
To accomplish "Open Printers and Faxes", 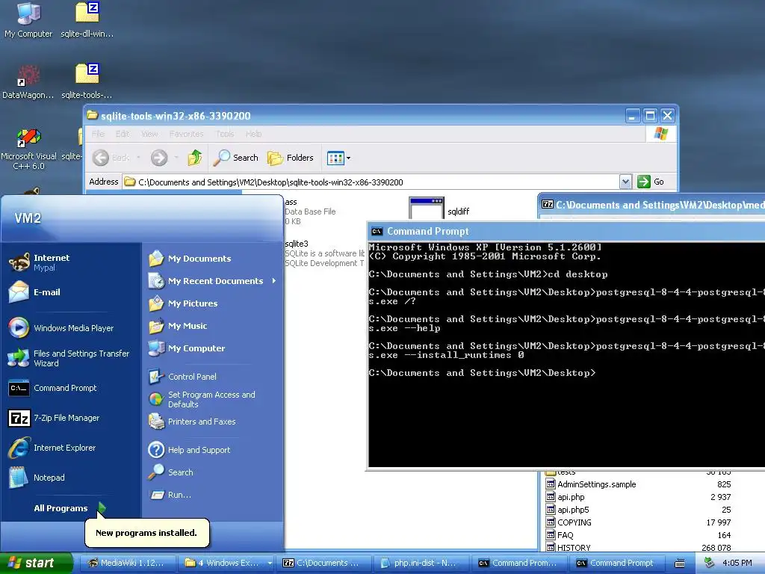I will pyautogui.click(x=192, y=422).
